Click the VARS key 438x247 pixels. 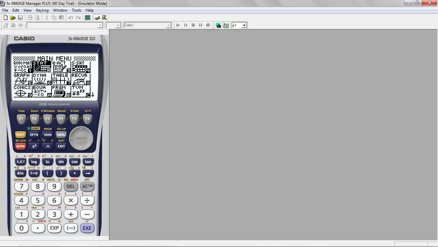click(48, 135)
